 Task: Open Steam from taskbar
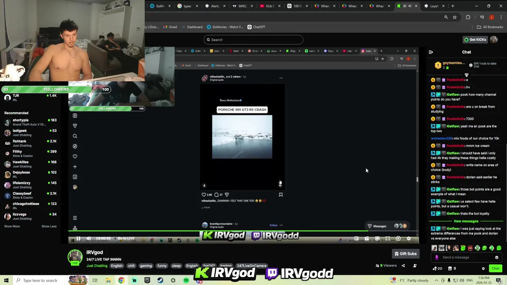[x=160, y=280]
